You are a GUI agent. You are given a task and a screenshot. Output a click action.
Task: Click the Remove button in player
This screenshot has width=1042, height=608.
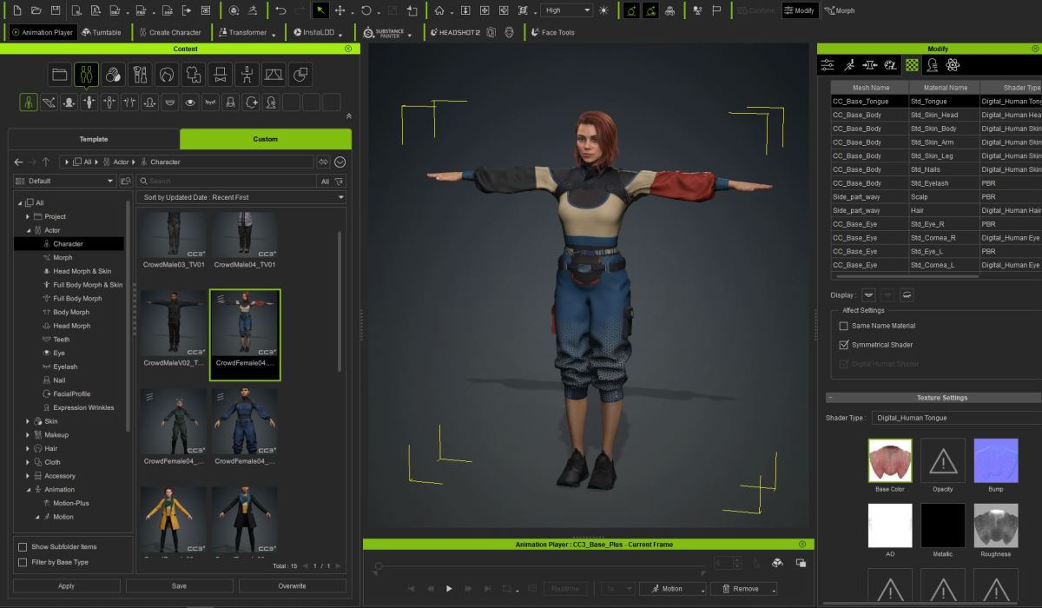coord(744,588)
